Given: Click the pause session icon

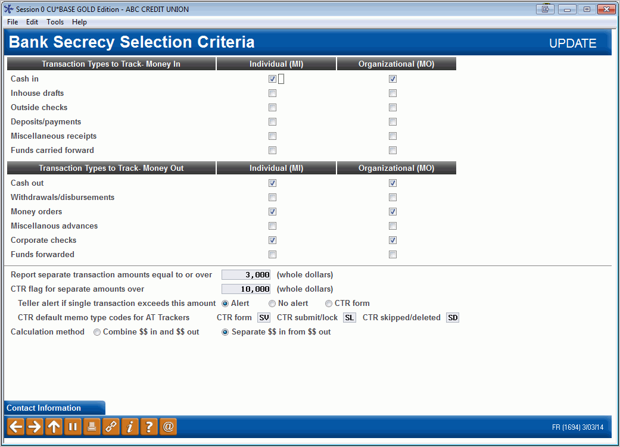Looking at the screenshot, I should 73,426.
